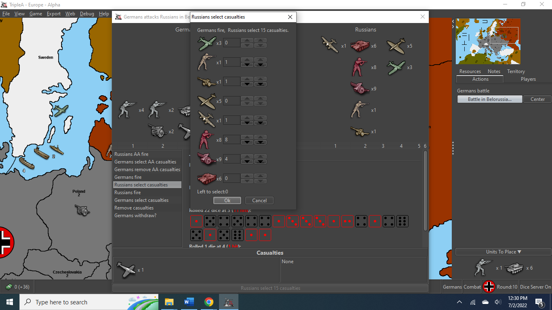Image resolution: width=552 pixels, height=310 pixels.
Task: Select 'Germans fire' in battle steps list
Action: point(147,177)
